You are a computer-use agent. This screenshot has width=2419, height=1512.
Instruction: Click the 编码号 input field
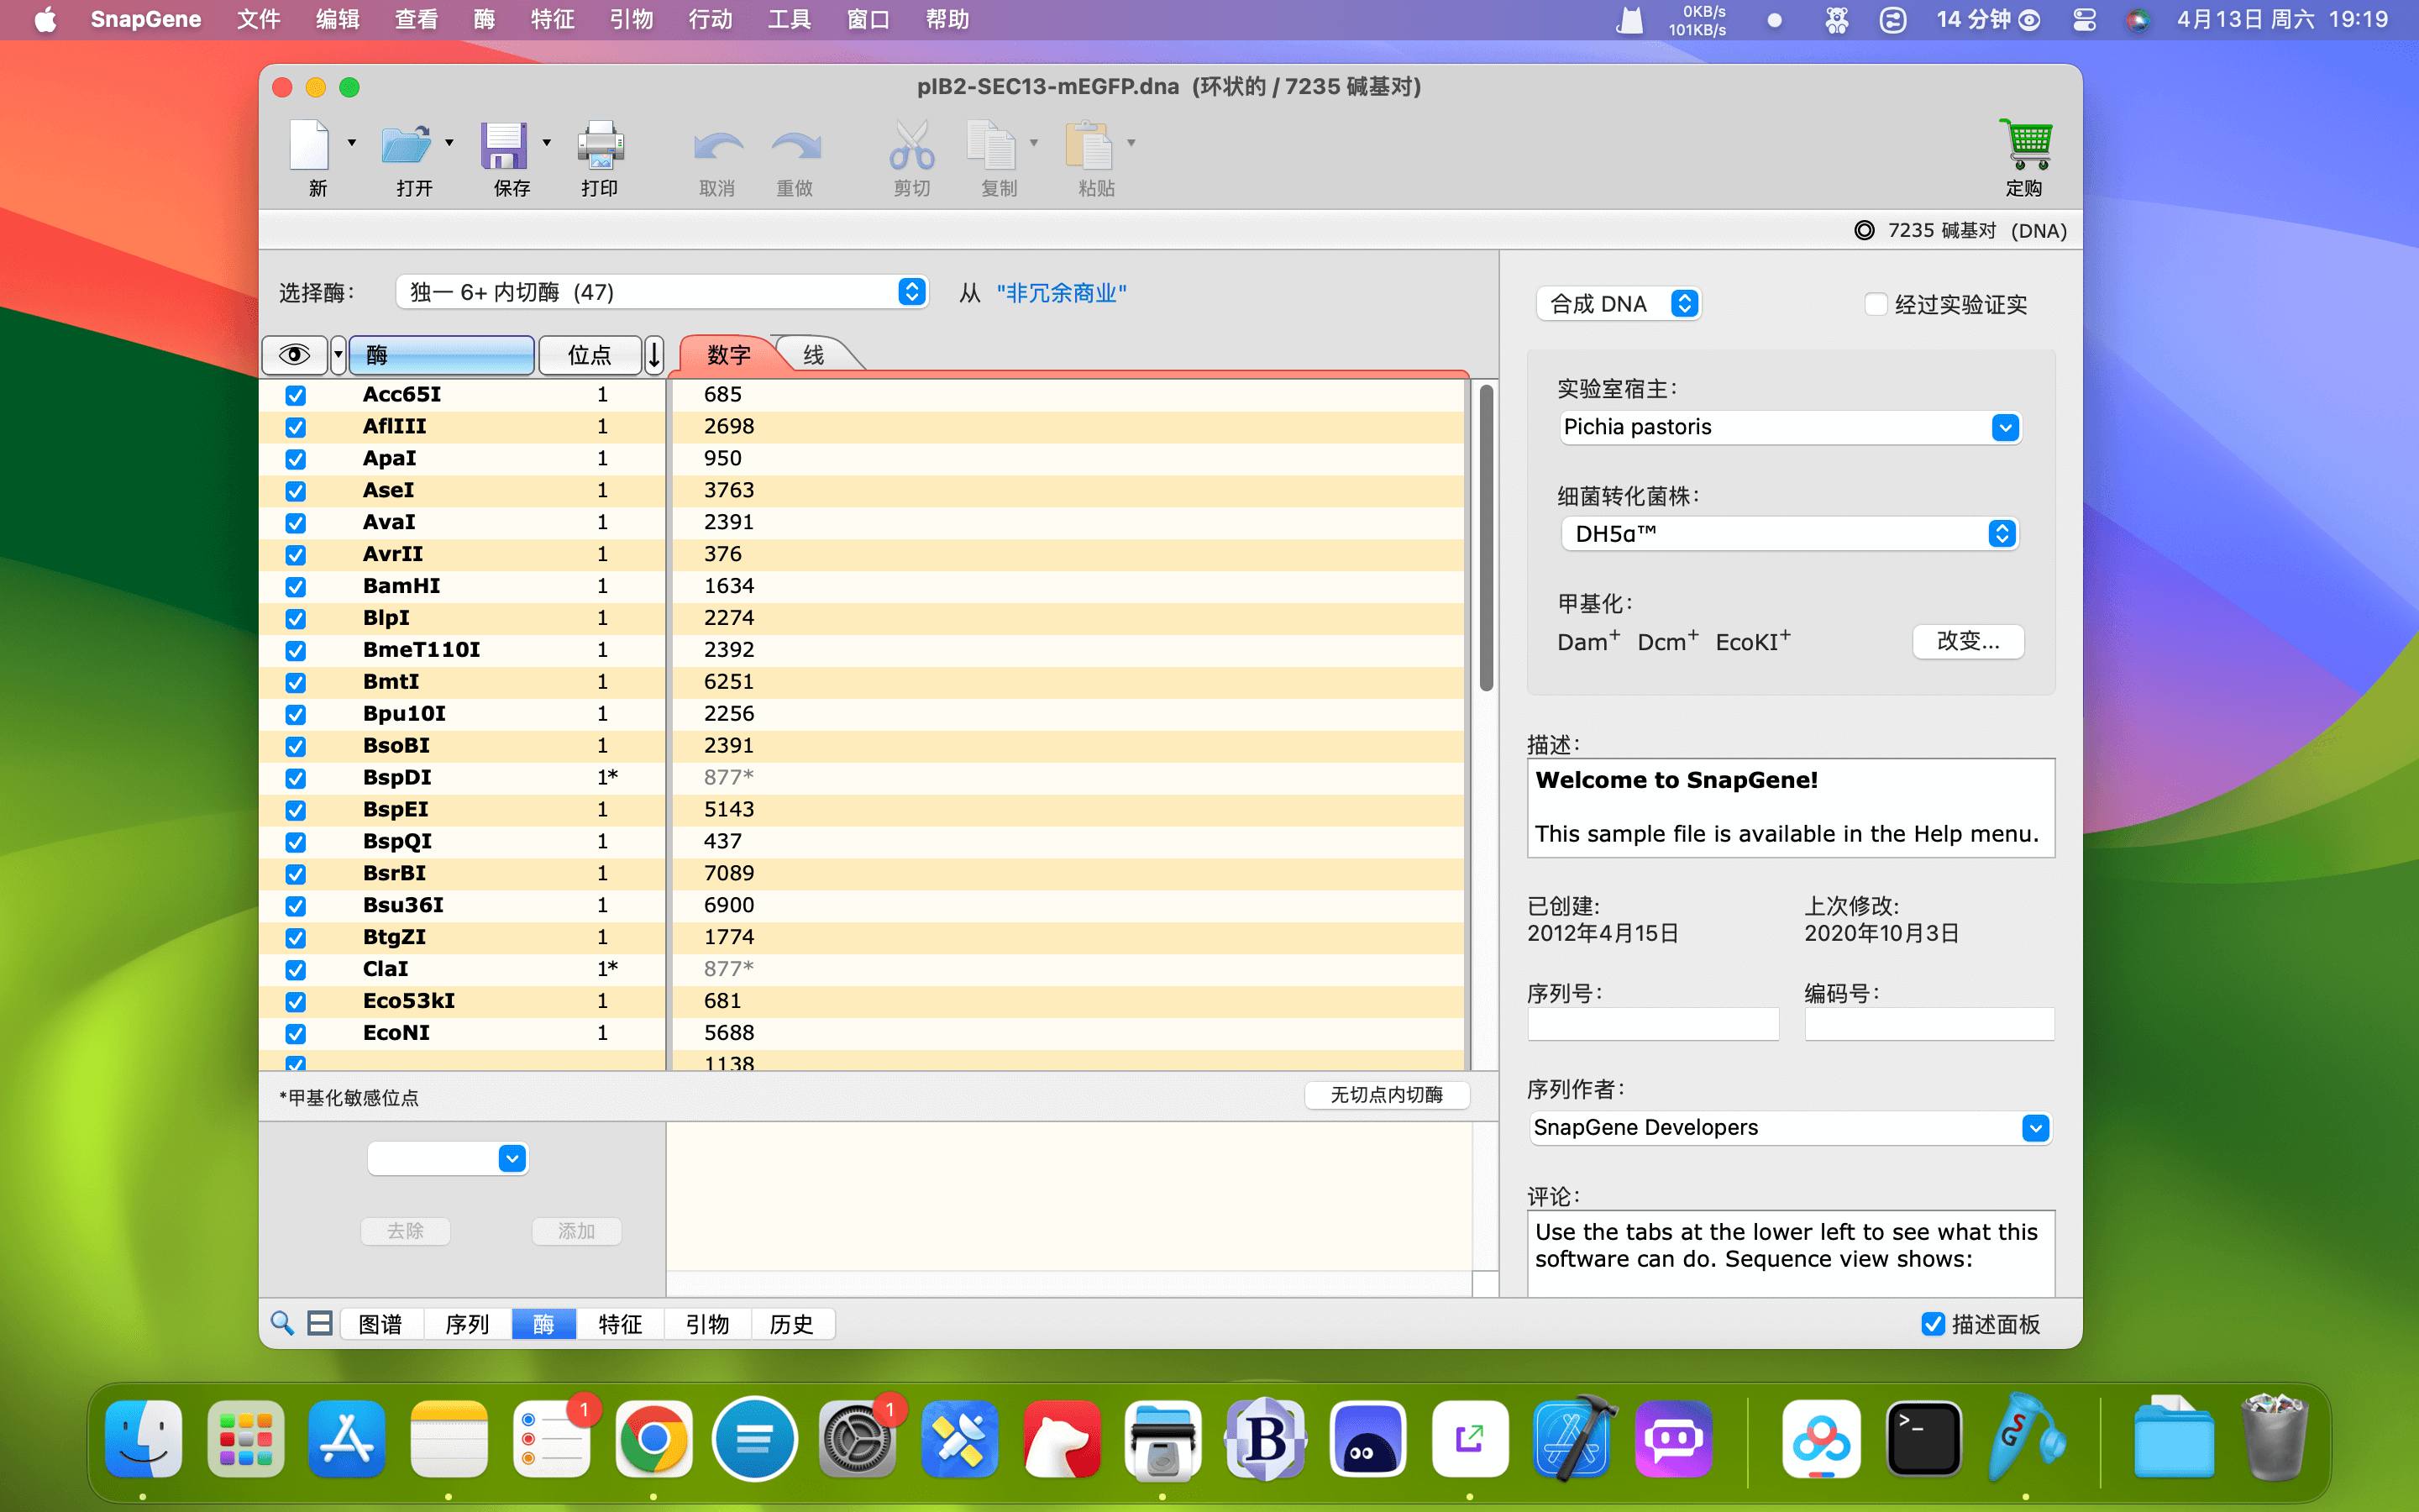click(1929, 1023)
